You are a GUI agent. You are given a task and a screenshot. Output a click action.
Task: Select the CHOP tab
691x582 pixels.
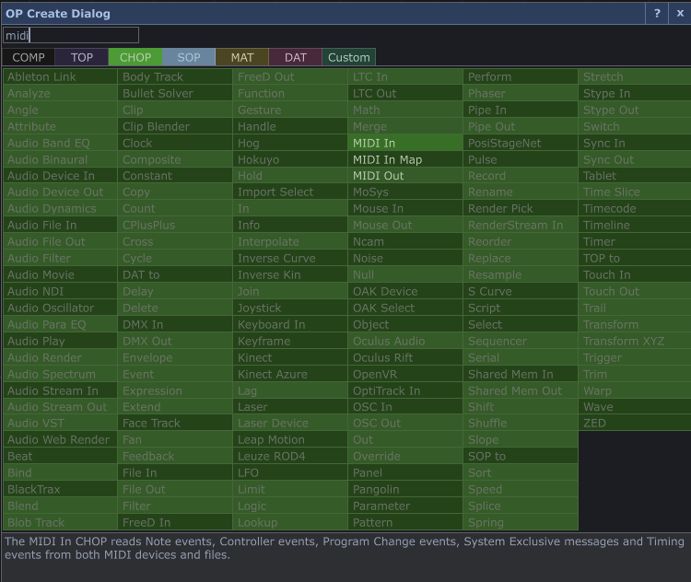(135, 57)
